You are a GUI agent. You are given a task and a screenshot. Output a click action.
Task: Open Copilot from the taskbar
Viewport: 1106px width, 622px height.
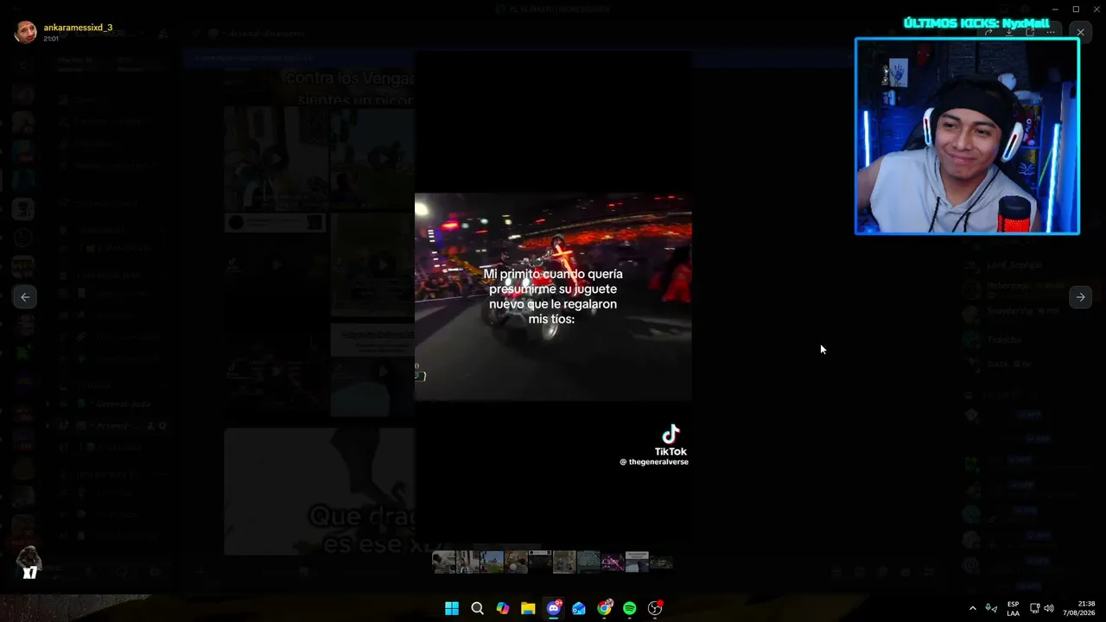click(x=503, y=608)
